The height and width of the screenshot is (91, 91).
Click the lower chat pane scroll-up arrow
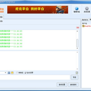click(77, 52)
